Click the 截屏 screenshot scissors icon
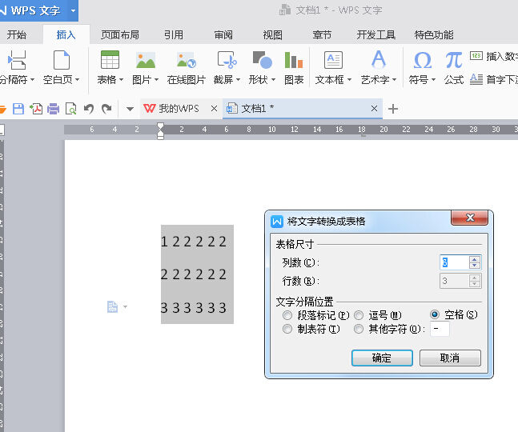The height and width of the screenshot is (432, 518). click(227, 61)
